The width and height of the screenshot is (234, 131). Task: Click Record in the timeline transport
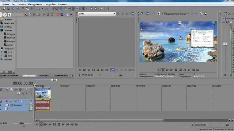pos(37,124)
